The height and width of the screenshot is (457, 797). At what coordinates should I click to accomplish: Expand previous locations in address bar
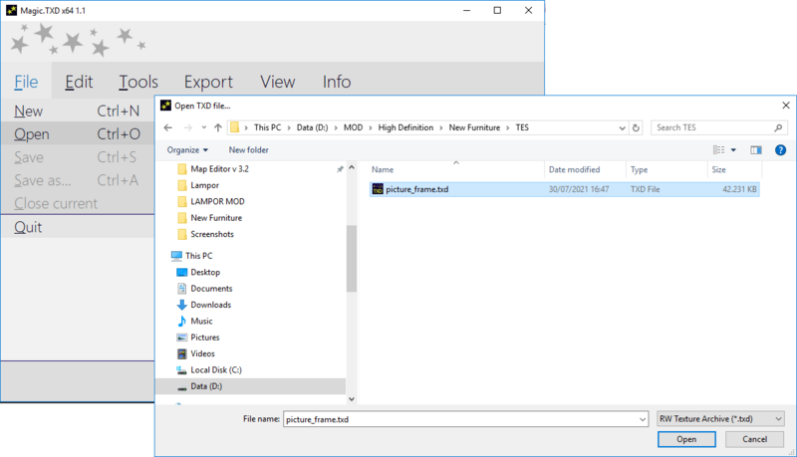(x=622, y=128)
